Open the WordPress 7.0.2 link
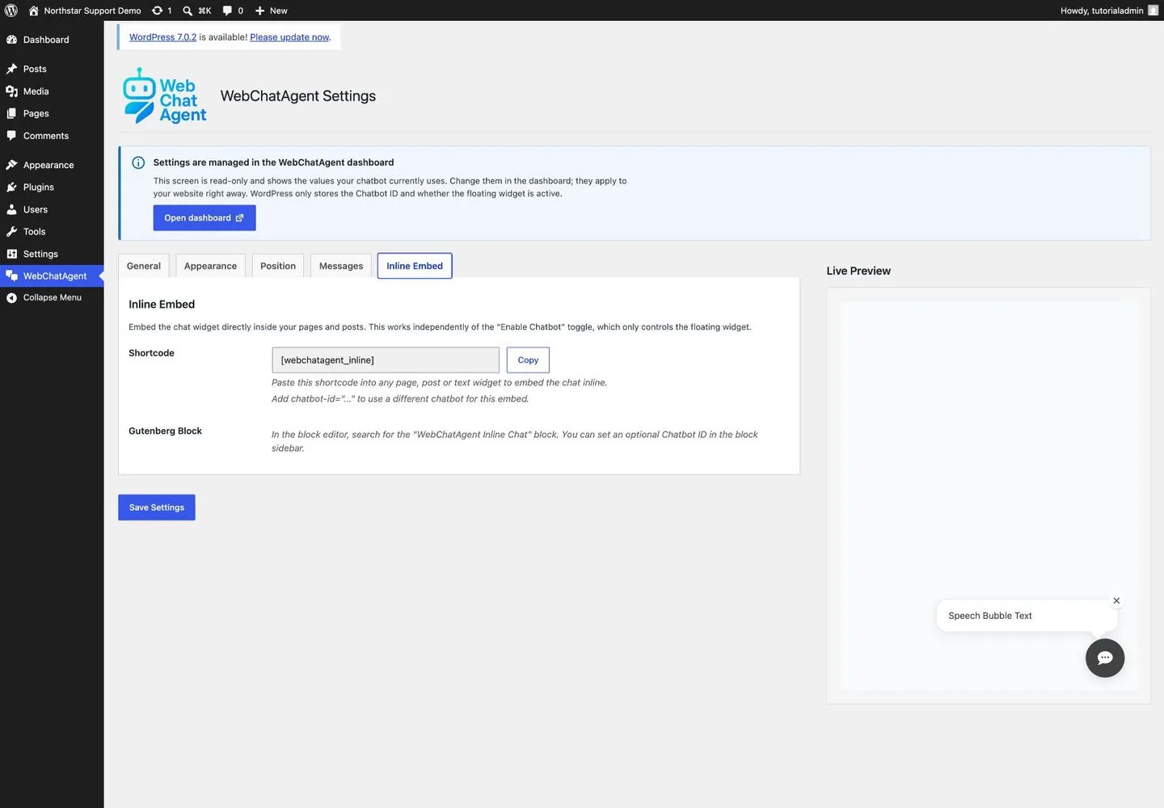 click(162, 37)
